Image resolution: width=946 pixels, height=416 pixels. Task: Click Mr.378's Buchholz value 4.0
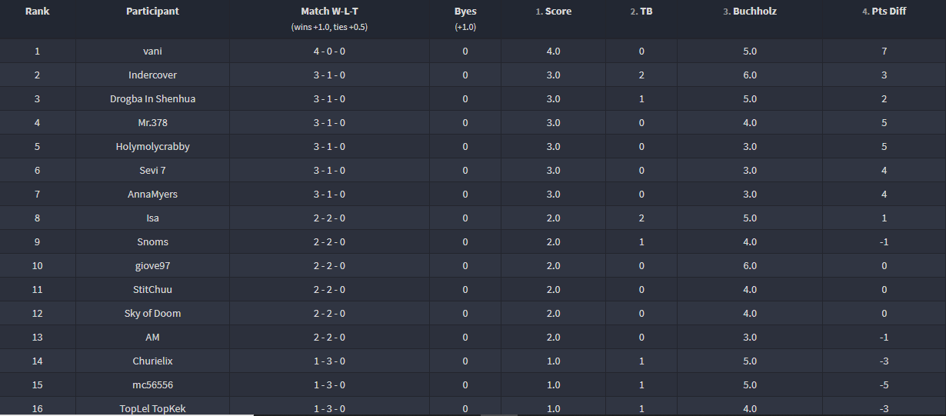coord(750,123)
